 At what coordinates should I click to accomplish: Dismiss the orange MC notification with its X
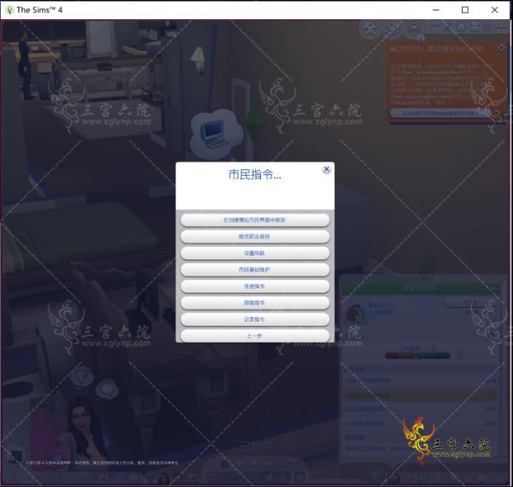pos(501,48)
